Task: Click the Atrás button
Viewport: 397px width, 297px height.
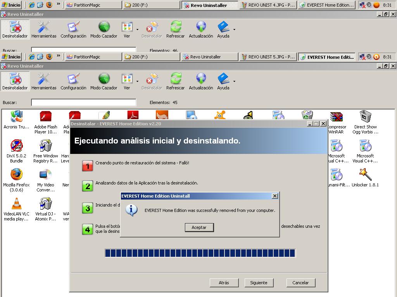Action: (224, 283)
